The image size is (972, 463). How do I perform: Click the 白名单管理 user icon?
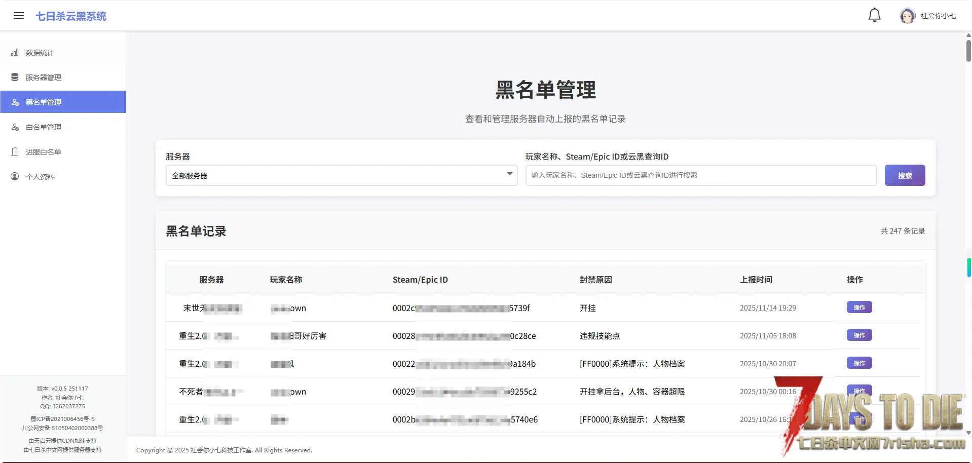[15, 127]
